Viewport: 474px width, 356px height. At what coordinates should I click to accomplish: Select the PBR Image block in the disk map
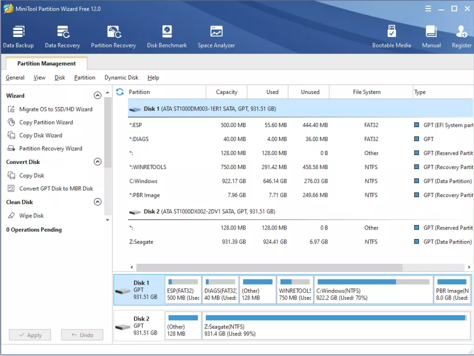(x=452, y=289)
